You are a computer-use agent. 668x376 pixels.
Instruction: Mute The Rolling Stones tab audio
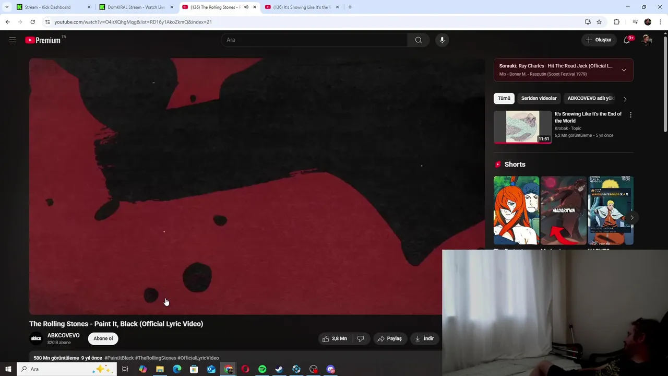coord(246,7)
